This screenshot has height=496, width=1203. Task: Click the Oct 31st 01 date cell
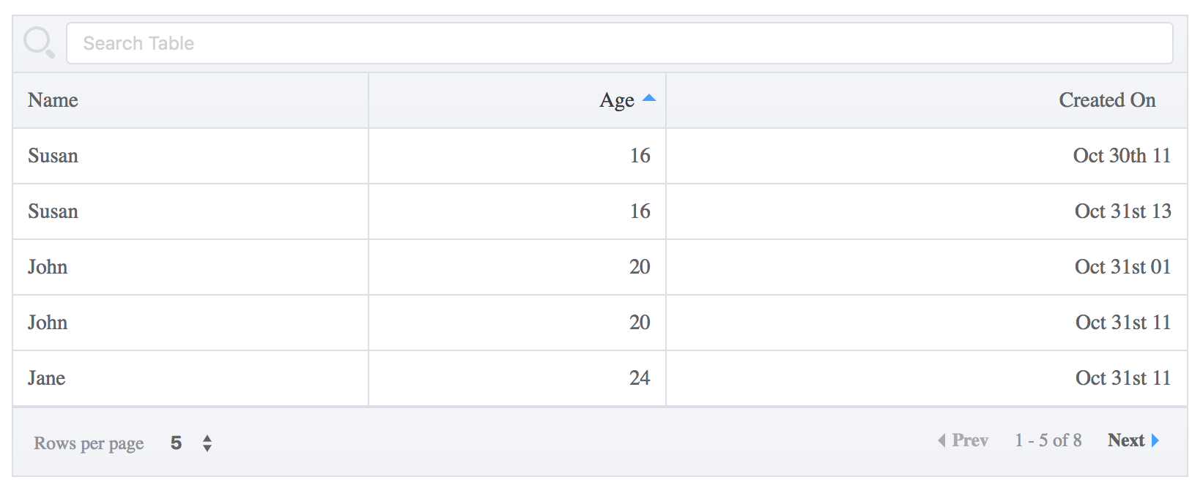[1122, 267]
